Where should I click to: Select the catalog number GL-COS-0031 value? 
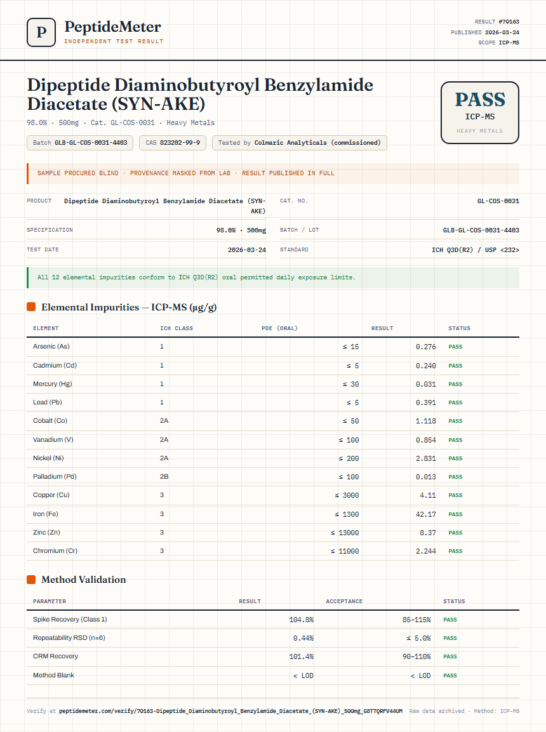498,201
